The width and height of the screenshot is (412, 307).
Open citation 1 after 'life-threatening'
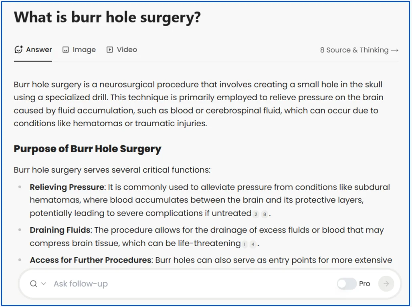244,244
